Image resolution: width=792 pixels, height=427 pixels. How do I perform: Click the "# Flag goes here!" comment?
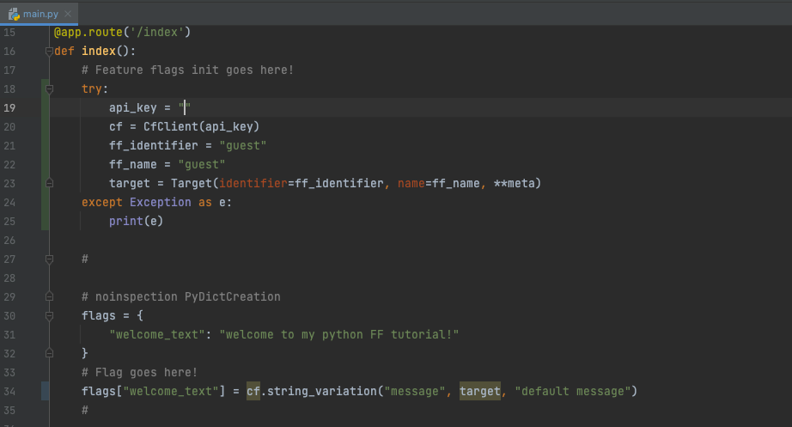tap(139, 372)
